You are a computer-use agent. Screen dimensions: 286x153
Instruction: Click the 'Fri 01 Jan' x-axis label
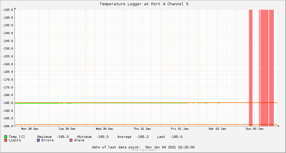coord(180,129)
